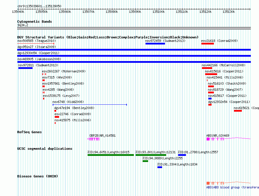Screen dimensions: 259x196
Task: Click the segmental duplication %ID:94.6051 green bar
Action: 111,155
